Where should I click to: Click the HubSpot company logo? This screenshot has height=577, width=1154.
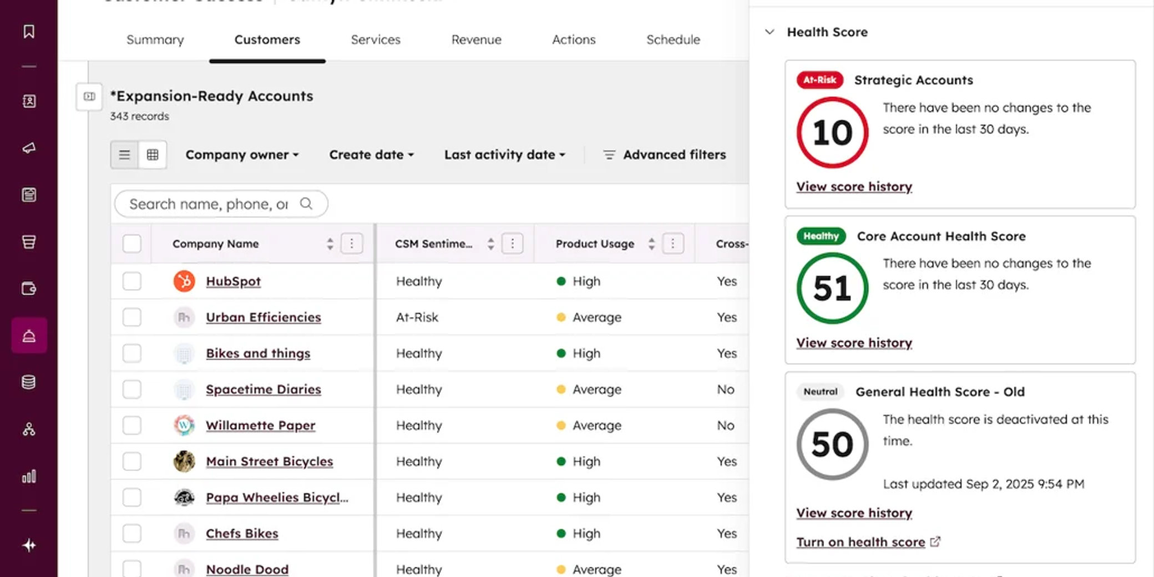pyautogui.click(x=184, y=281)
